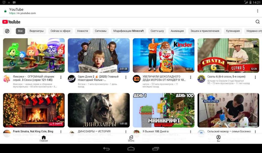The image size is (262, 153).
Task: Click the YouTube logo
Action: coord(11,22)
